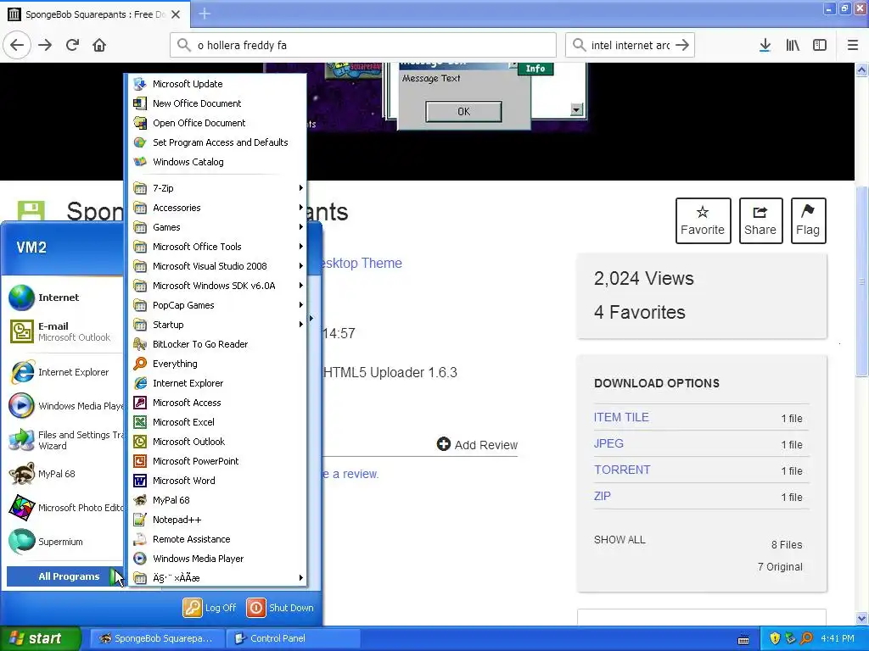Expand Microsoft Visual Studio 2008 folder

[x=217, y=266]
